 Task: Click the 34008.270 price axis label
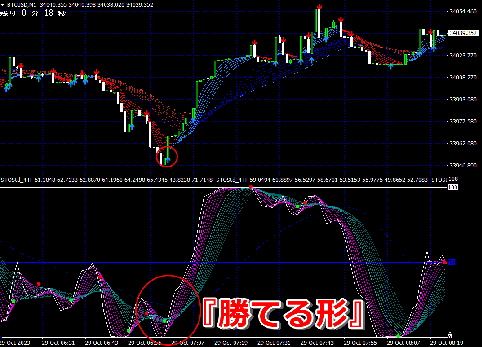pyautogui.click(x=463, y=77)
